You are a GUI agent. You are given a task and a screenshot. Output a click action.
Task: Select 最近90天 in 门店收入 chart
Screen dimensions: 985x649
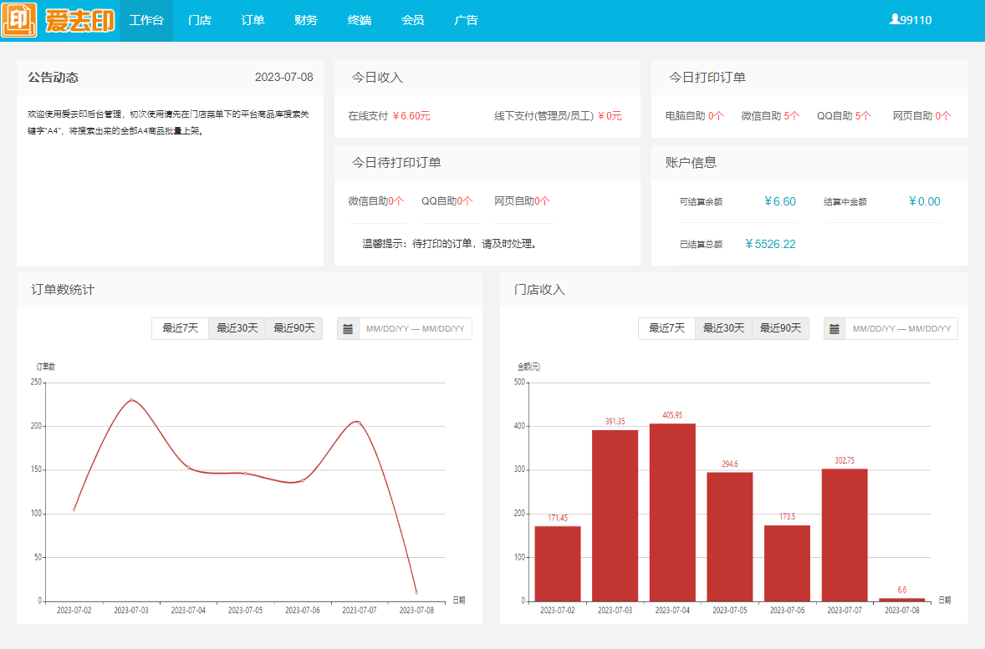coord(780,328)
